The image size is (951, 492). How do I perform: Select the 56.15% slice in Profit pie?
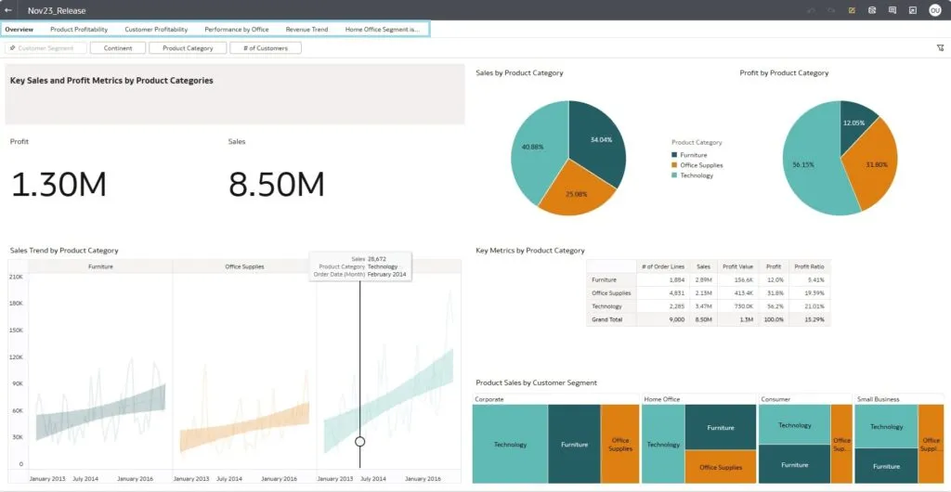coord(803,167)
